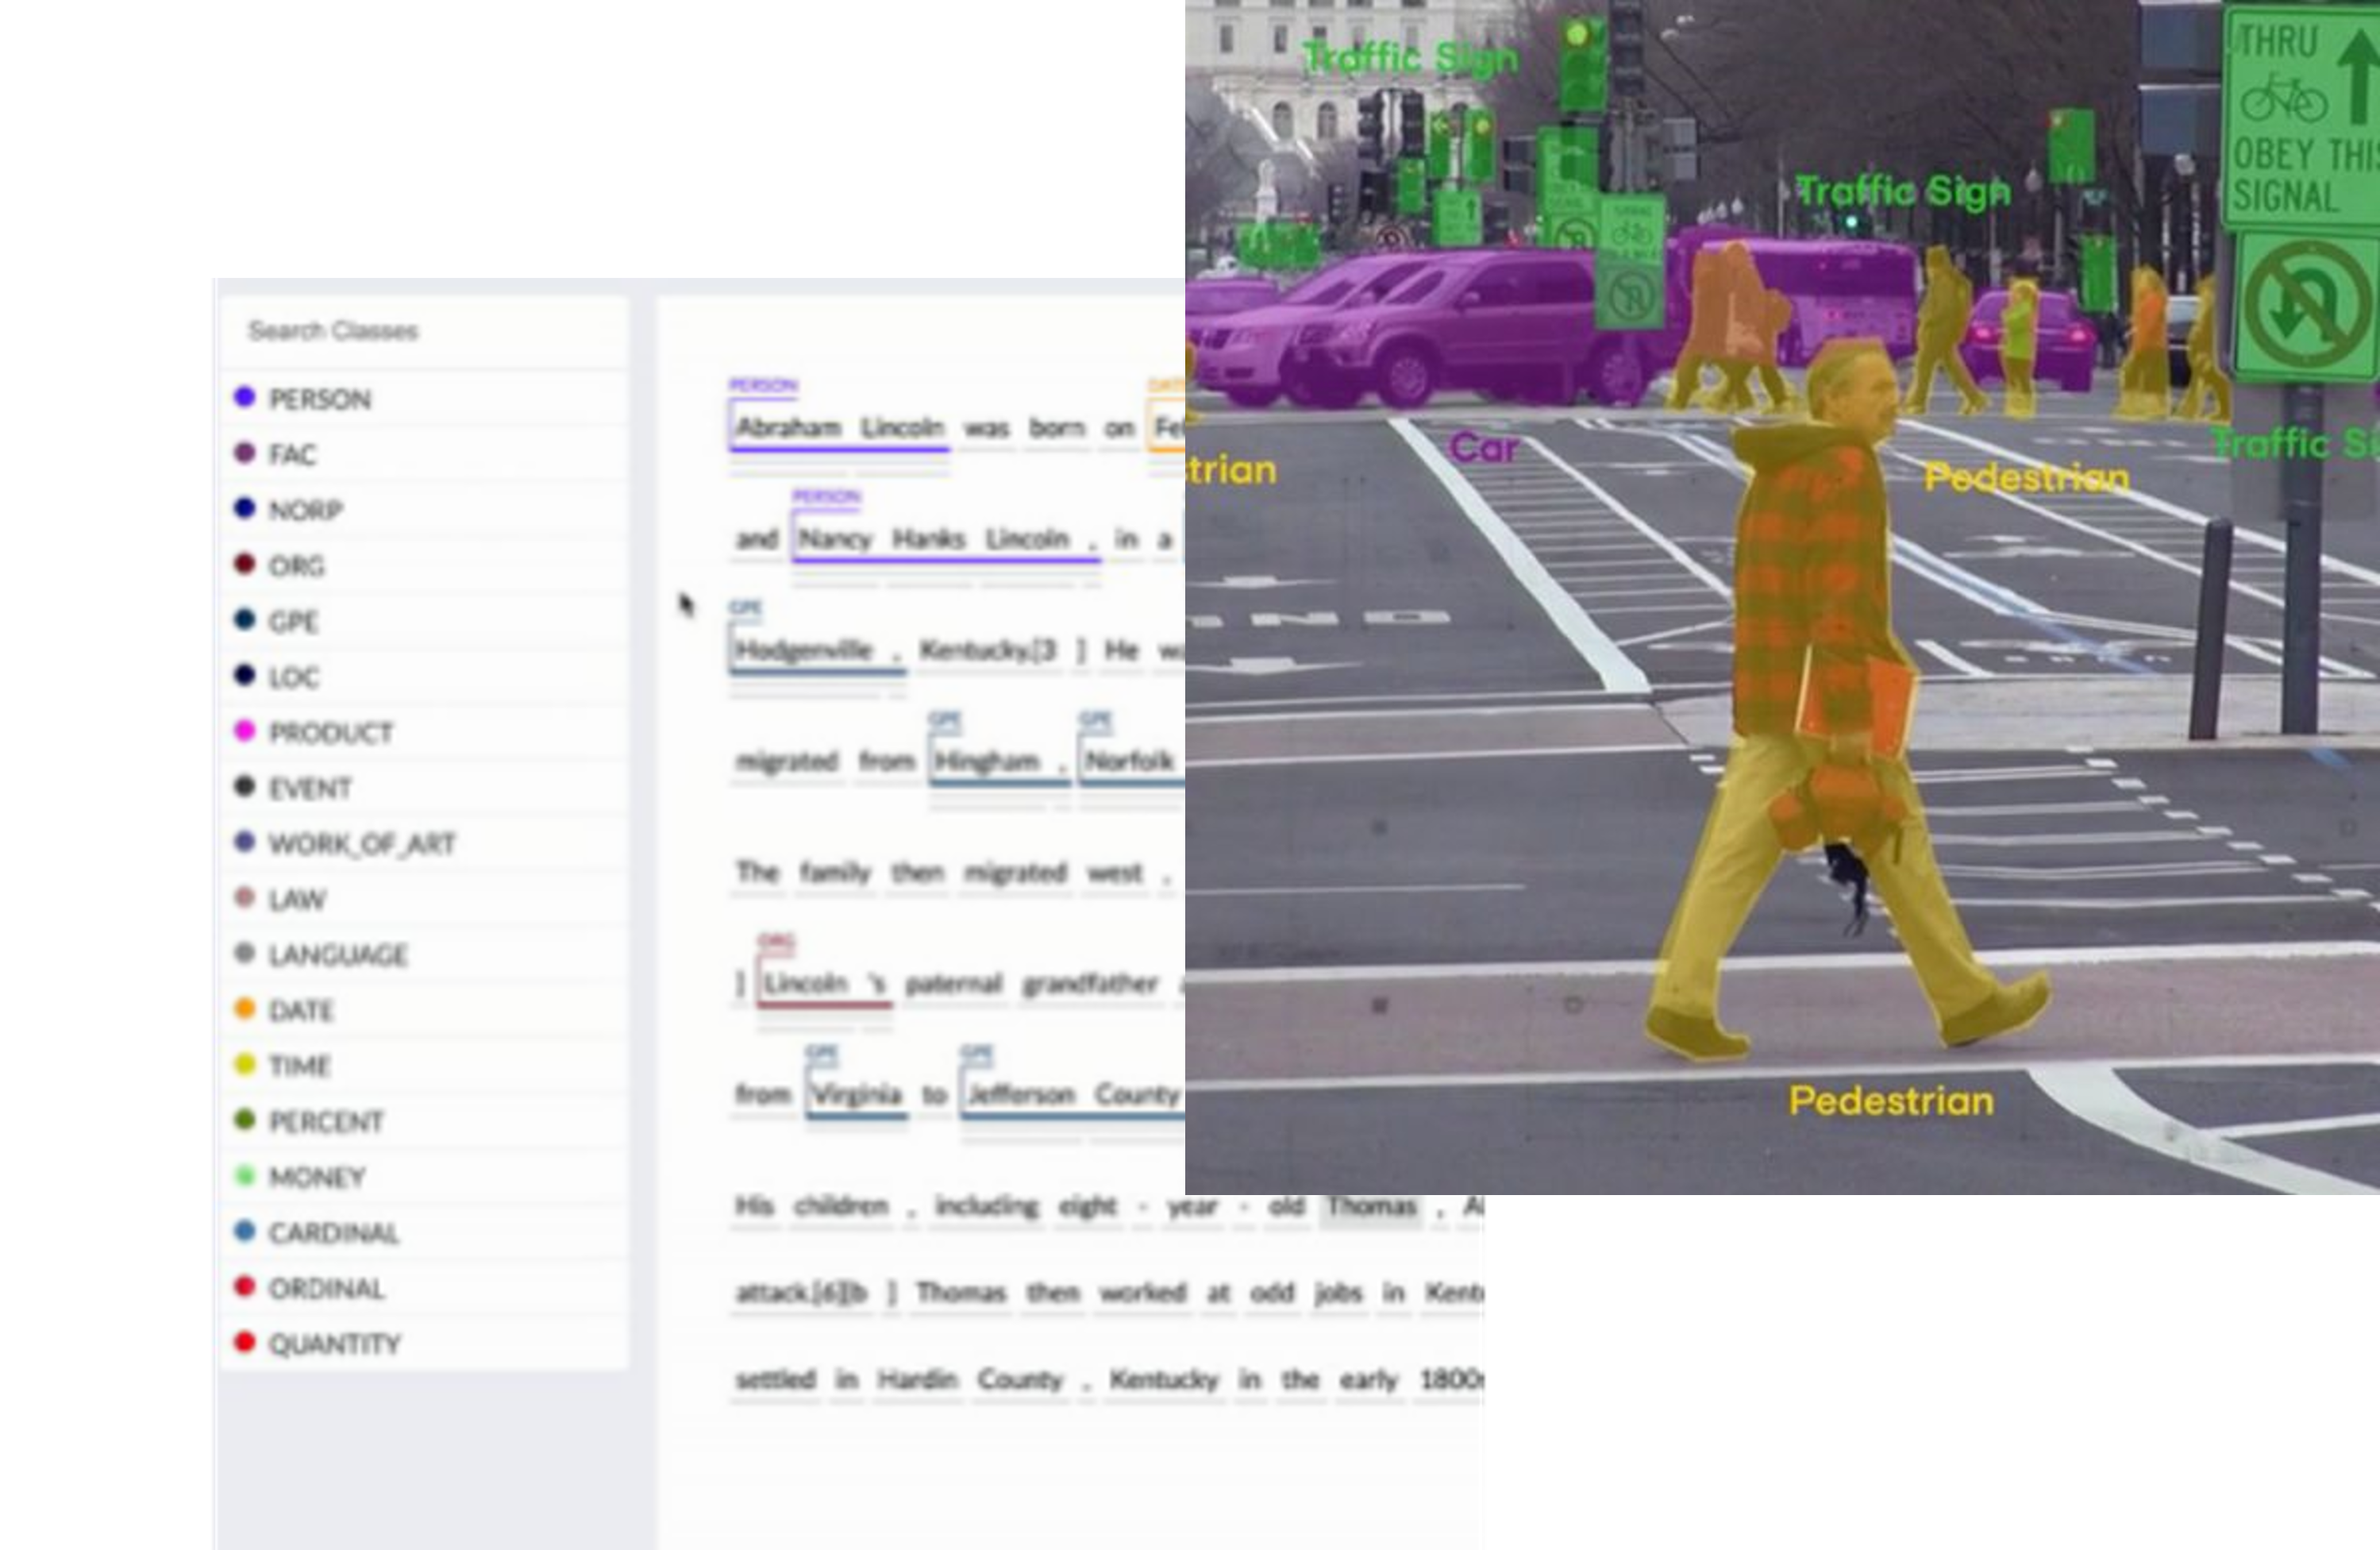Click the annotated 'Abraham Lincoln' PERSON entity

click(839, 428)
